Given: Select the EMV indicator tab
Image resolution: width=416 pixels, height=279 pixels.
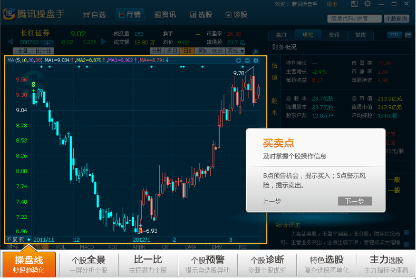Looking at the screenshot, I should tap(217, 247).
